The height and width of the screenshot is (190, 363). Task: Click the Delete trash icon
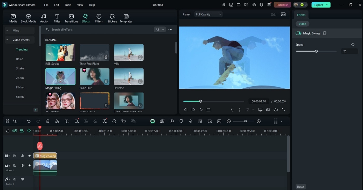click(48, 121)
